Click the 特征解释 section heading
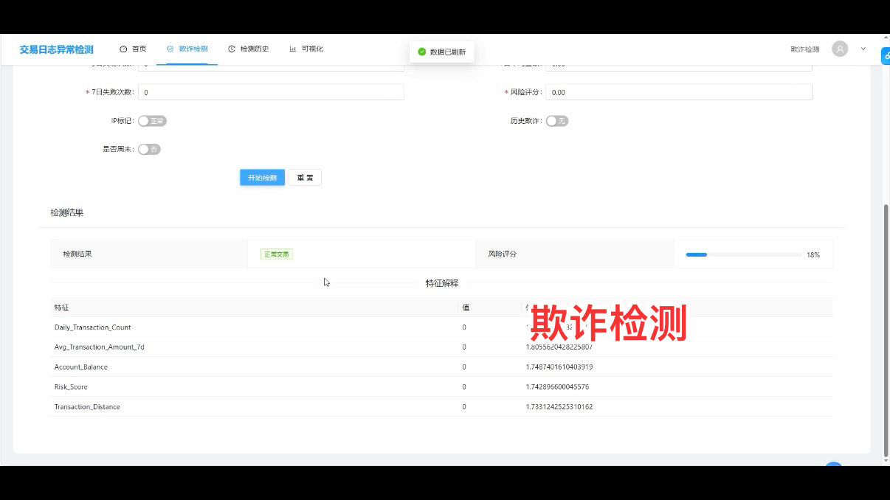The image size is (890, 500). 442,283
